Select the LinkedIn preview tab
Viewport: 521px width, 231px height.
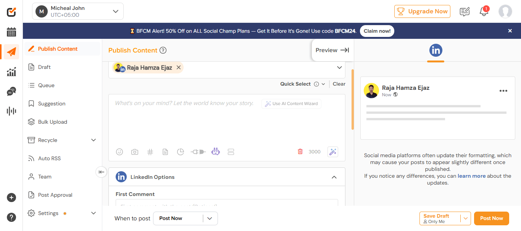tap(436, 51)
